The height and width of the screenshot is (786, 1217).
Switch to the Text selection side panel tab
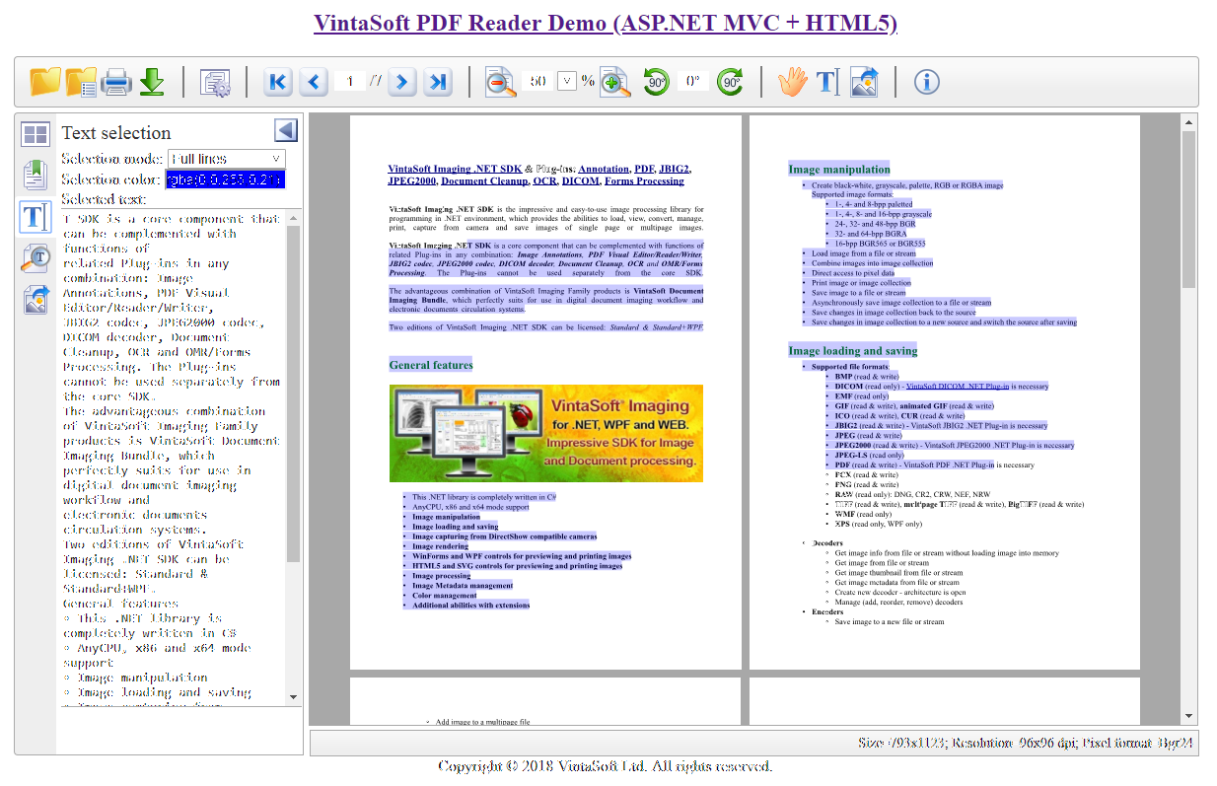(x=36, y=217)
